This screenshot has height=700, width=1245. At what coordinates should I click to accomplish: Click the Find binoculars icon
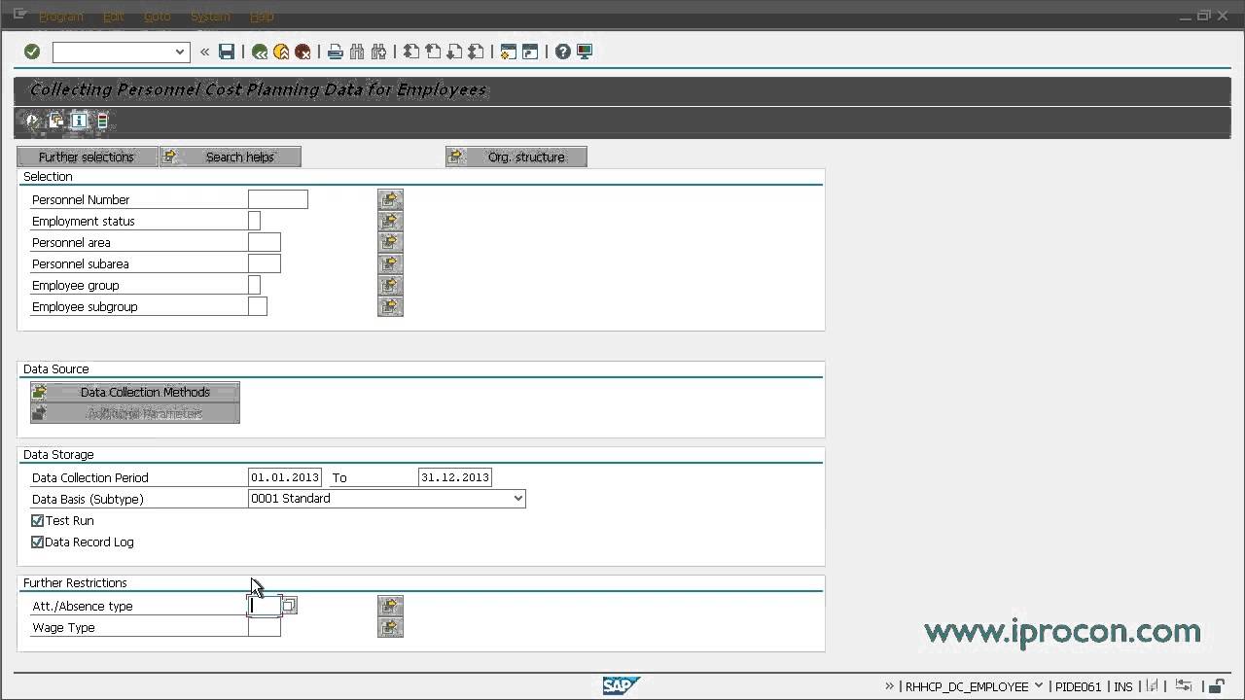357,52
